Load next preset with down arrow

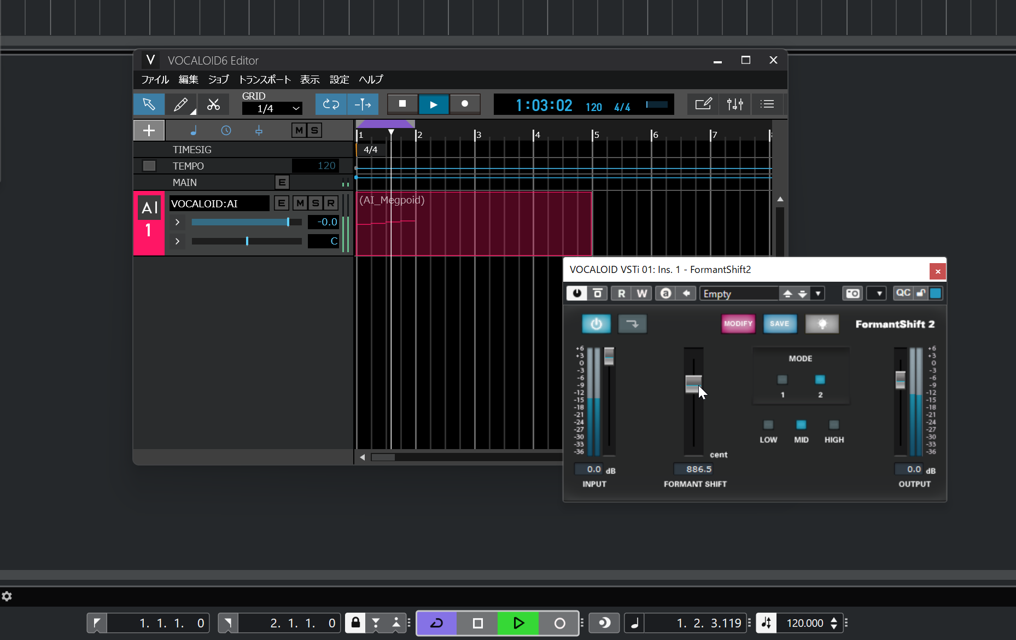[802, 294]
